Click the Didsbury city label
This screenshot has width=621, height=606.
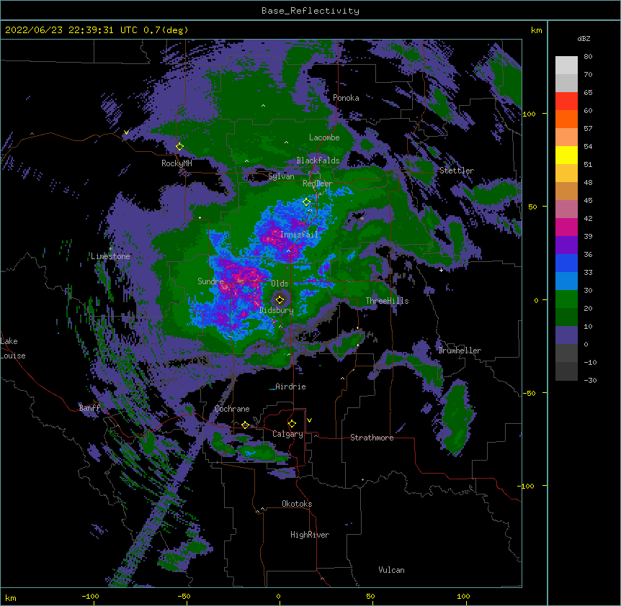point(277,310)
